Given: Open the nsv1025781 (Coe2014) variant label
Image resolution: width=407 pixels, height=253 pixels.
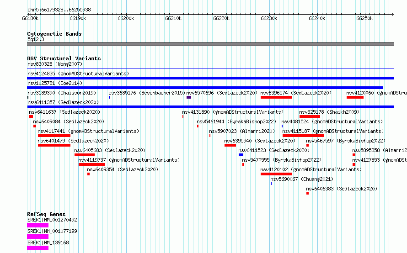Looking at the screenshot, I should pos(55,83).
